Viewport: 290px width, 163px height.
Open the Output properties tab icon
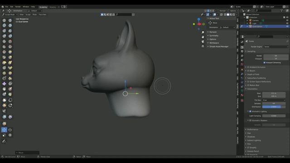(x=242, y=51)
